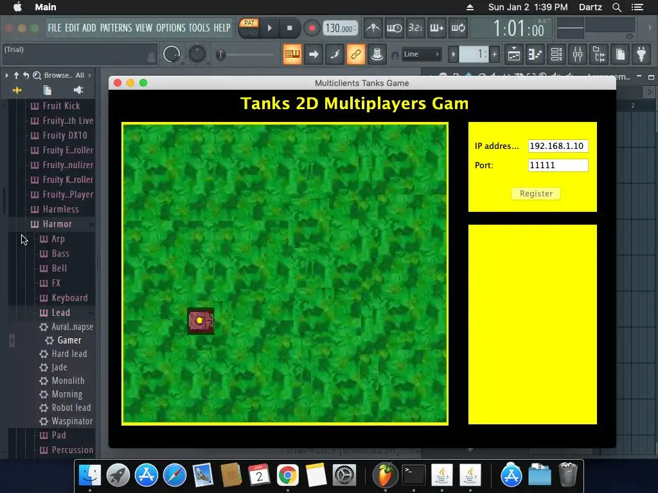Click the browser up-arrow collapse icon
This screenshot has width=658, height=493.
[x=16, y=76]
